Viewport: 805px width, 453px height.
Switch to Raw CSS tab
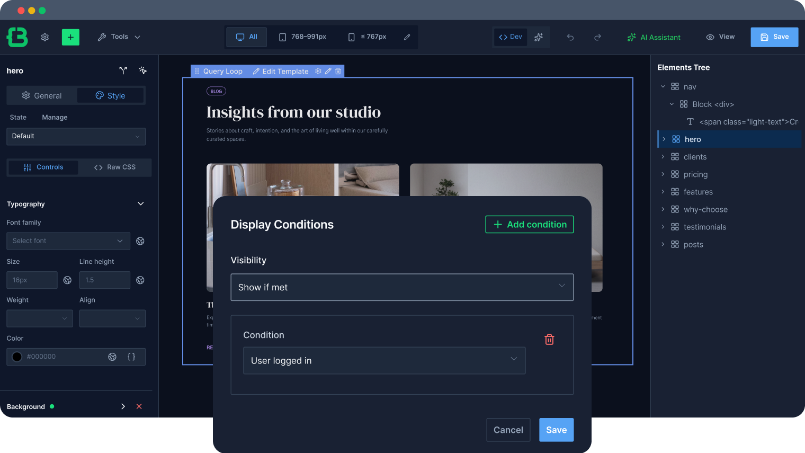pyautogui.click(x=115, y=167)
